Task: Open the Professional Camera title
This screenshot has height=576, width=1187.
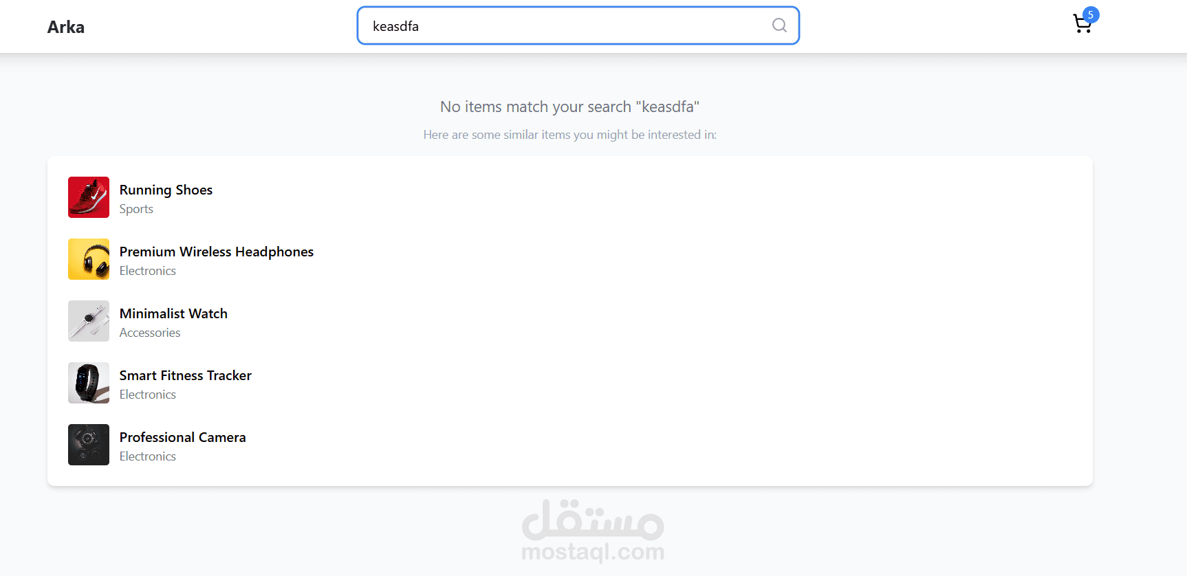Action: [182, 437]
